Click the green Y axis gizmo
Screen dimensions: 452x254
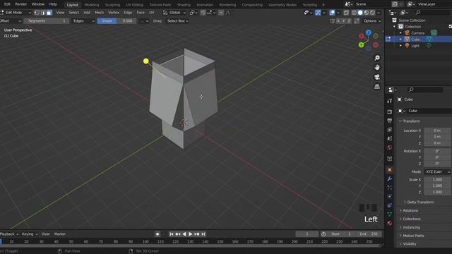coord(361,45)
